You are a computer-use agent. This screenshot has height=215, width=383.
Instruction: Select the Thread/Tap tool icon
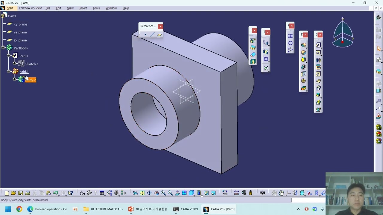pos(303,81)
